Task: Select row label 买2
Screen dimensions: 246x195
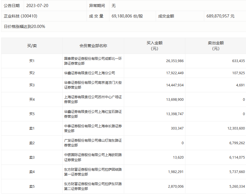Action: pyautogui.click(x=32, y=73)
